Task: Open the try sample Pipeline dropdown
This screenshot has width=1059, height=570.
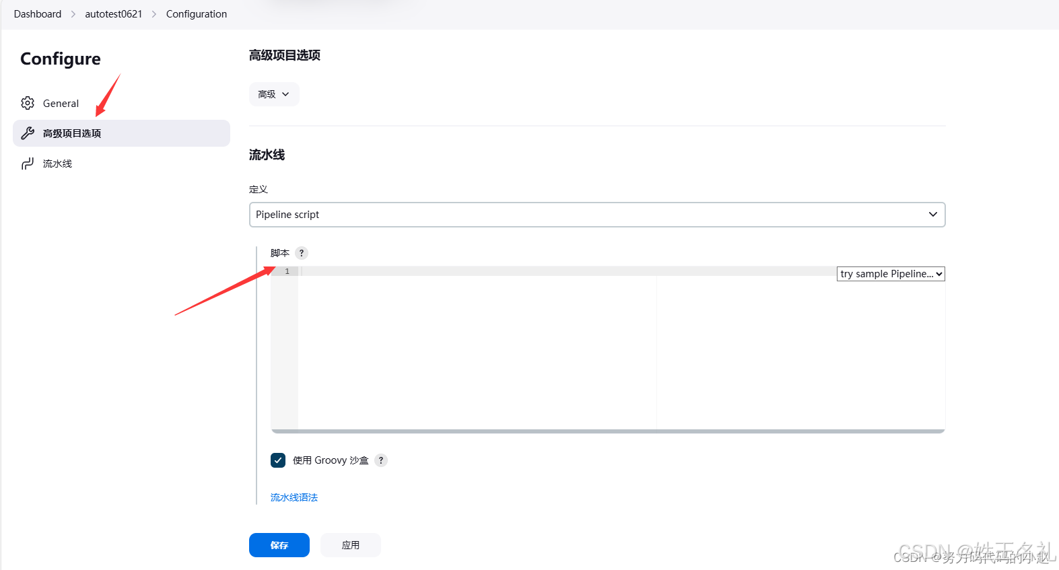Action: [891, 274]
